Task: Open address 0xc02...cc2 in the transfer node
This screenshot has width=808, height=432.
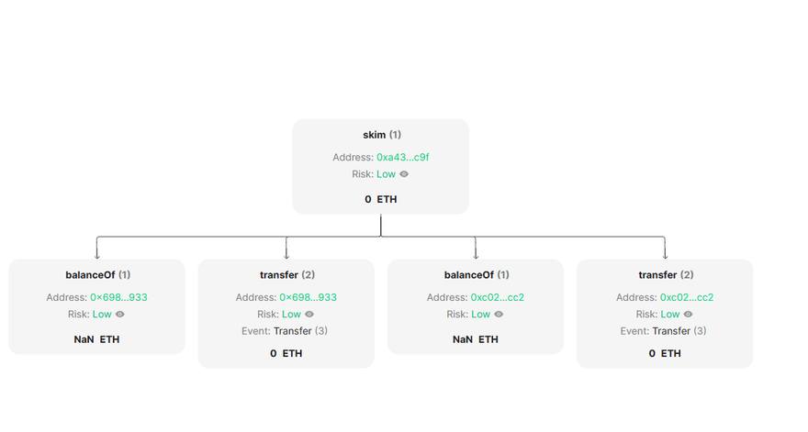Action: tap(687, 297)
